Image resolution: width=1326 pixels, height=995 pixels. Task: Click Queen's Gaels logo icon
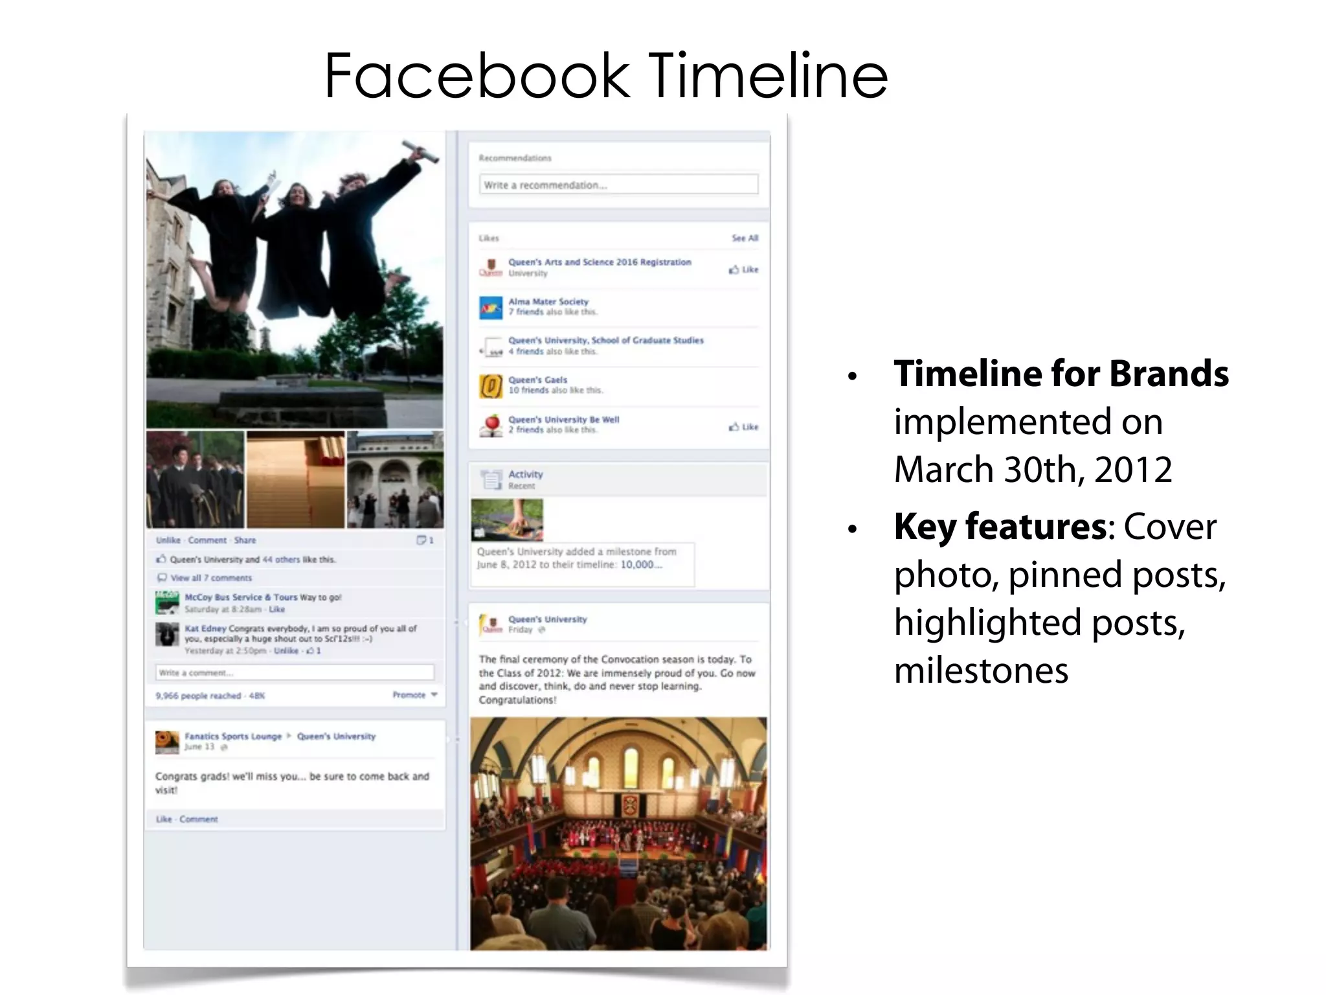[x=491, y=386]
